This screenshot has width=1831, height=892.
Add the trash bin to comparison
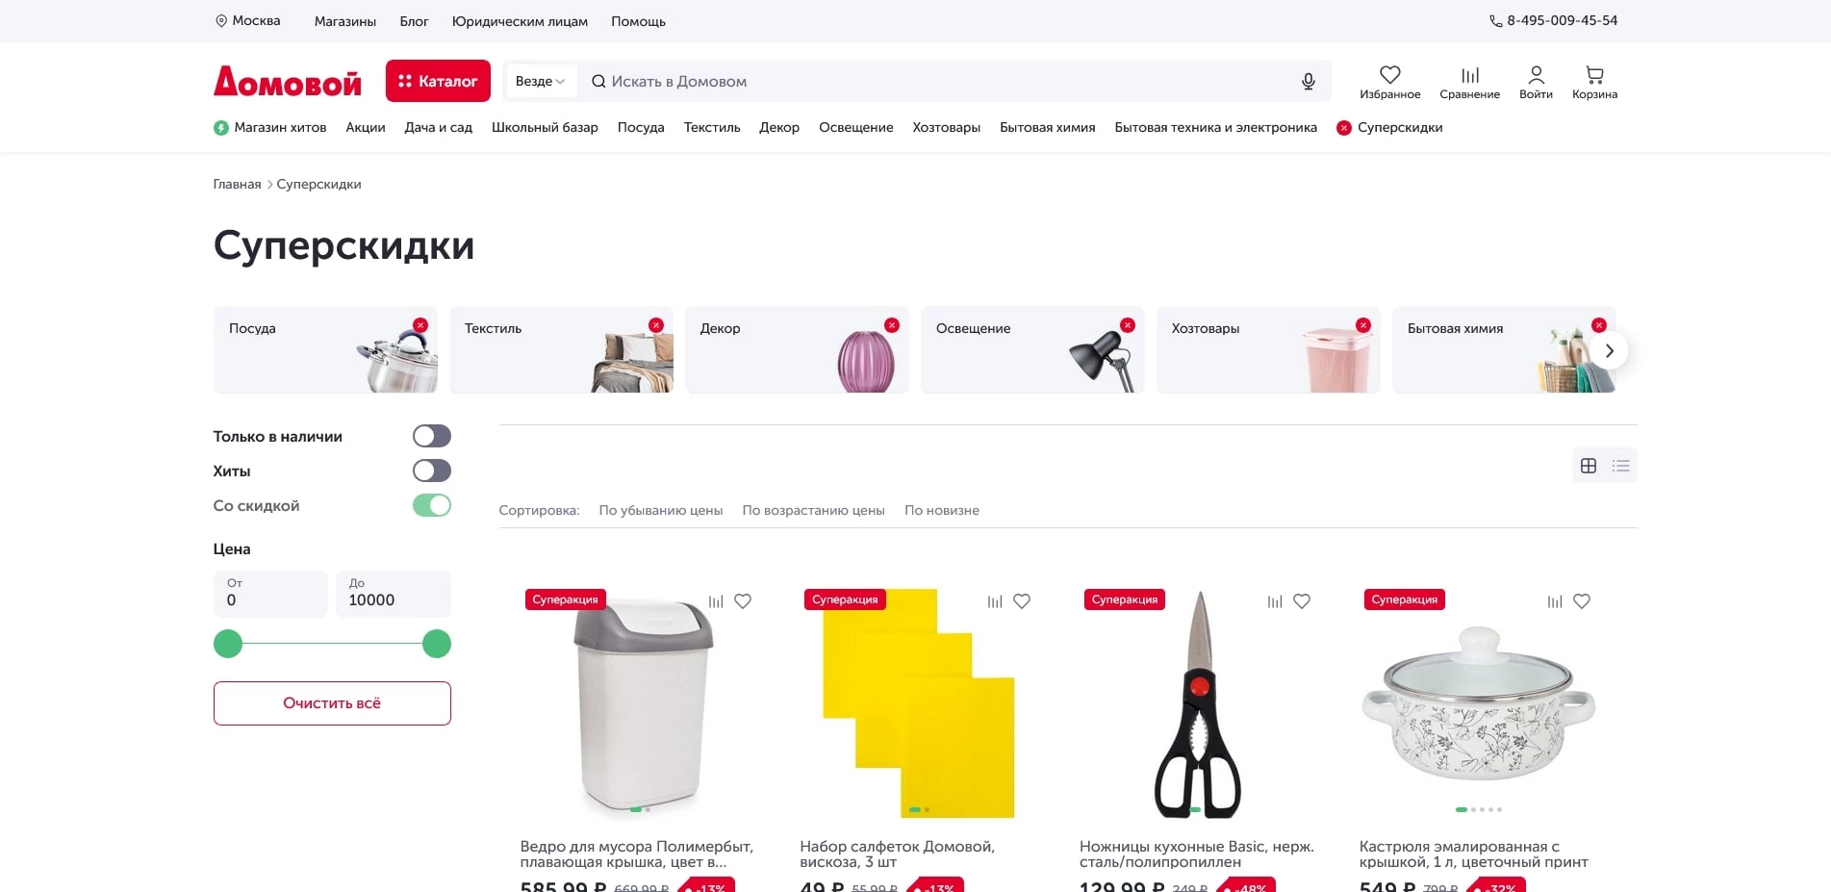pyautogui.click(x=716, y=601)
